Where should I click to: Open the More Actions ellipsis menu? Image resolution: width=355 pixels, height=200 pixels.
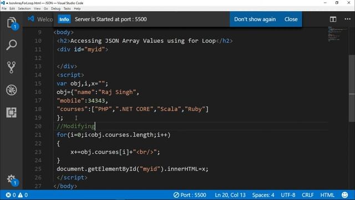pyautogui.click(x=347, y=19)
